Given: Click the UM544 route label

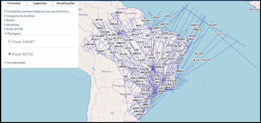Looking at the screenshot, I should pos(144,73).
